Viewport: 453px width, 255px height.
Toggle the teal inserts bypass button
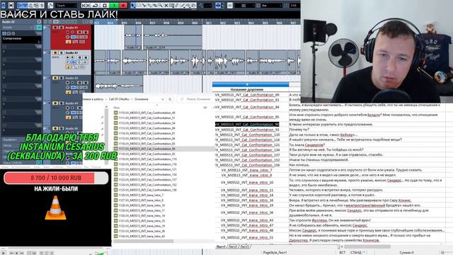[x=39, y=28]
